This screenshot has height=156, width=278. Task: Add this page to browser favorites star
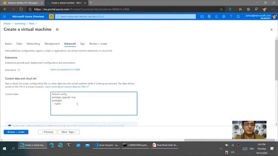pos(222,9)
